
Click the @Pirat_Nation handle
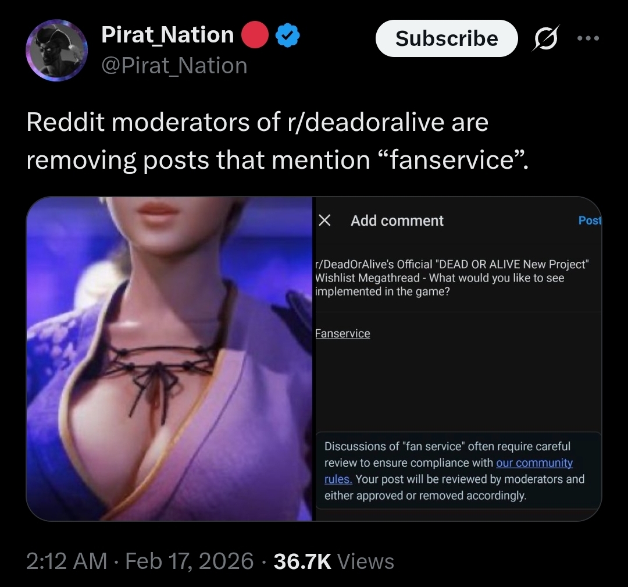[x=174, y=65]
